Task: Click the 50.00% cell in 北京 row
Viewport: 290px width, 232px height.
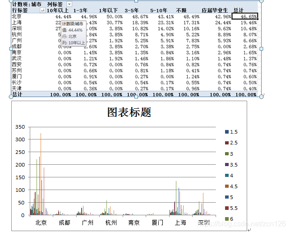Action: (x=115, y=17)
